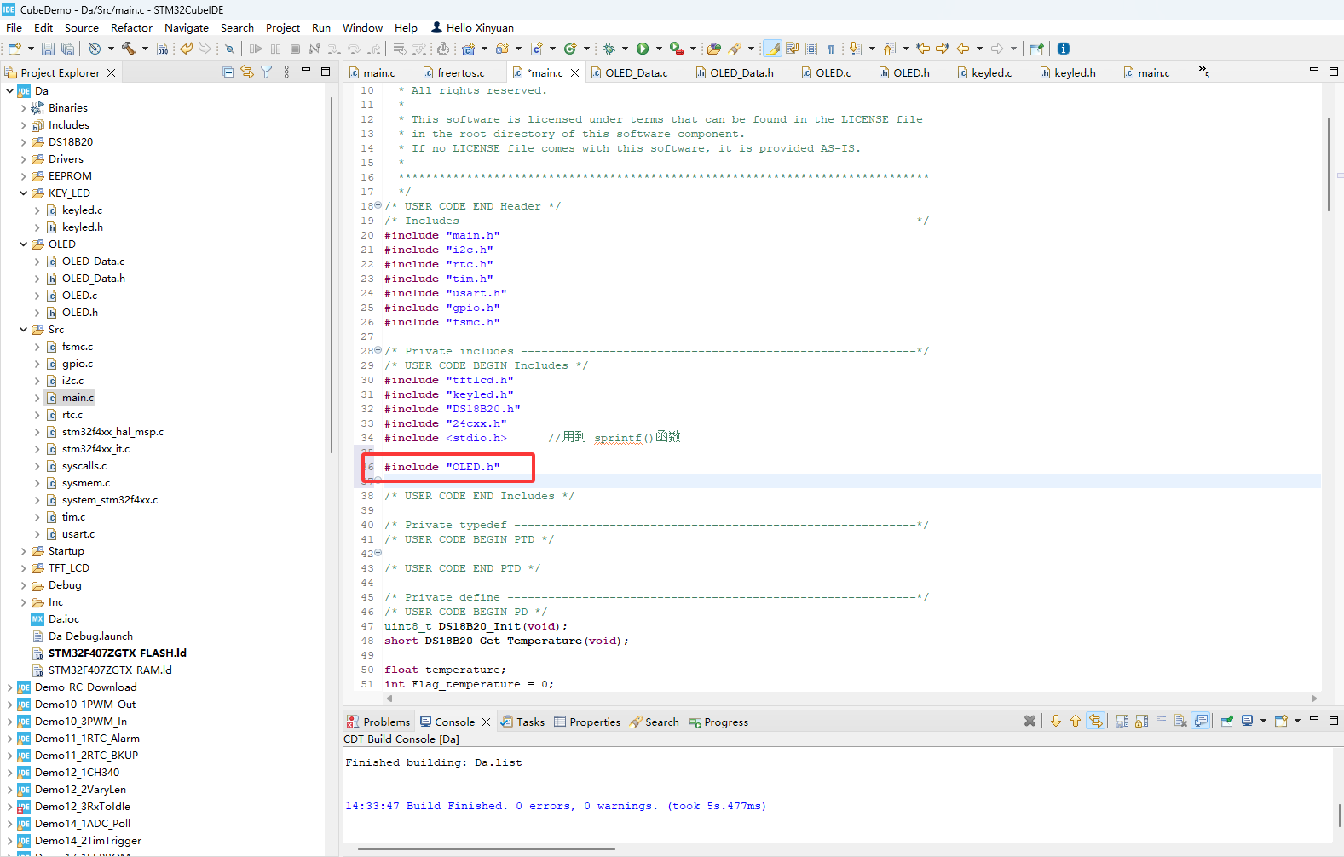Click the Remove Launch gray X in console
This screenshot has width=1344, height=857.
[x=1030, y=721]
